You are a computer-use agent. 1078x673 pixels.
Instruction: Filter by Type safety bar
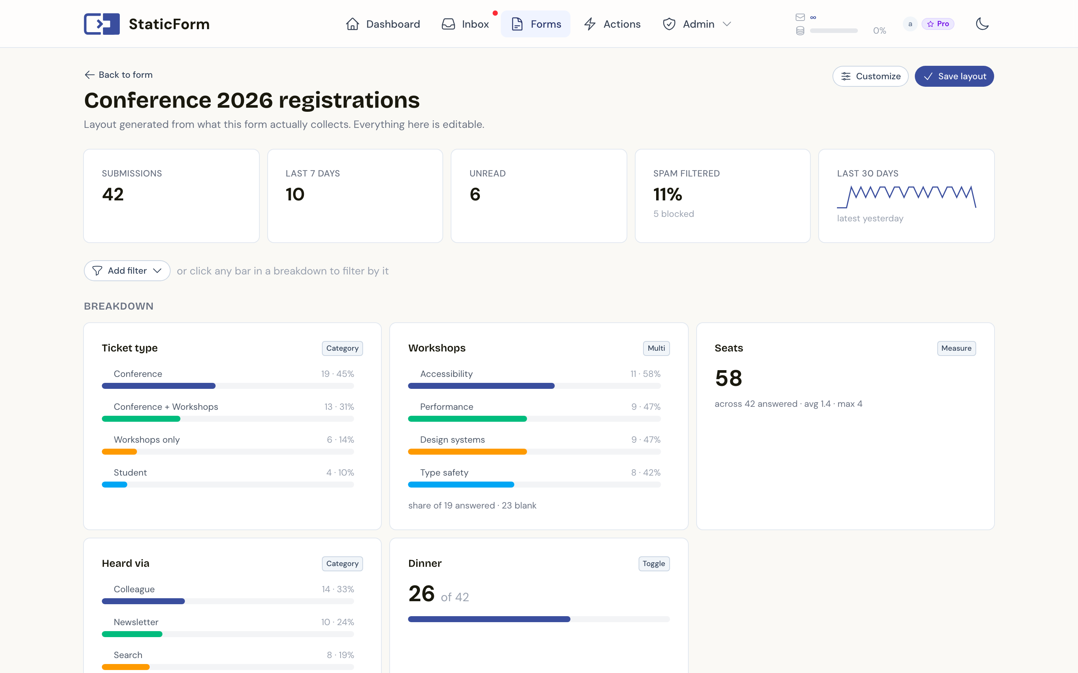coord(534,485)
